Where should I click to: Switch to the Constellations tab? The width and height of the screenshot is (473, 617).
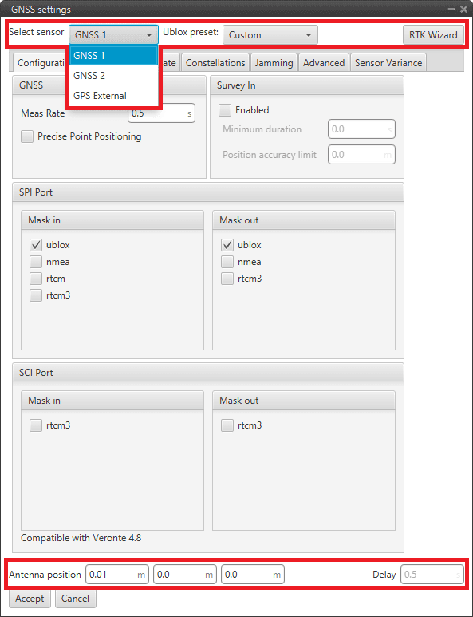point(215,63)
